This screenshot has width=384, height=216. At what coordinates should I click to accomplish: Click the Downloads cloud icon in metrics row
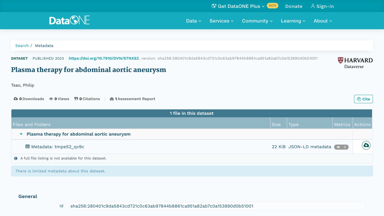(x=16, y=99)
